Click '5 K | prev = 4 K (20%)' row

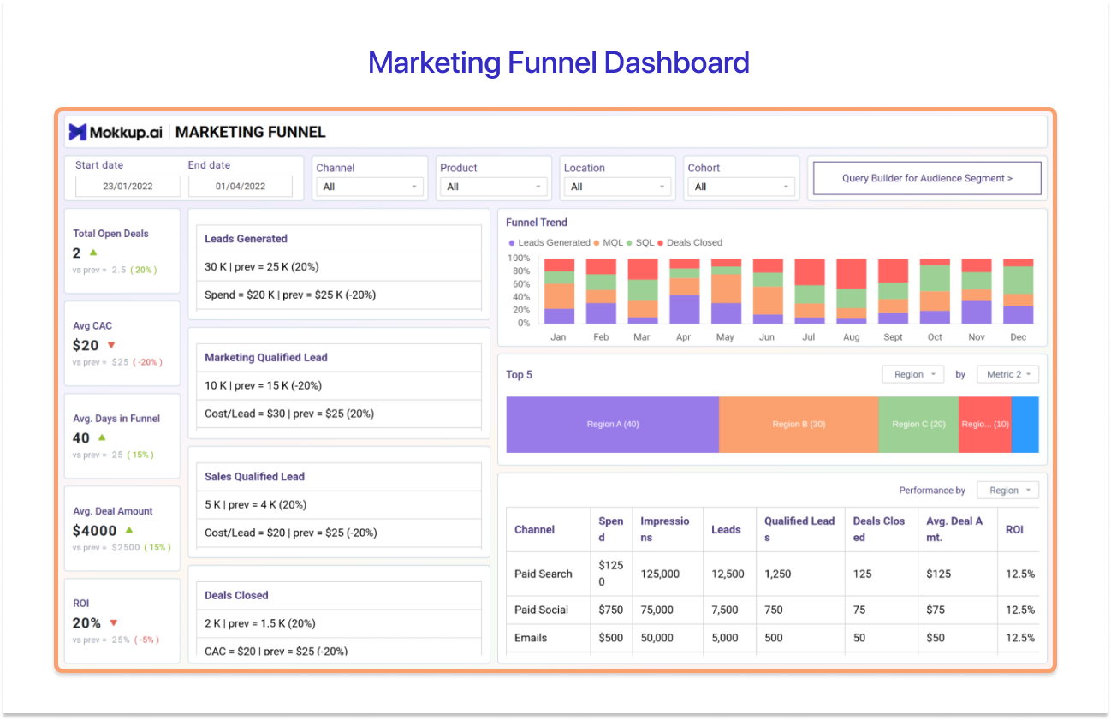click(x=339, y=505)
